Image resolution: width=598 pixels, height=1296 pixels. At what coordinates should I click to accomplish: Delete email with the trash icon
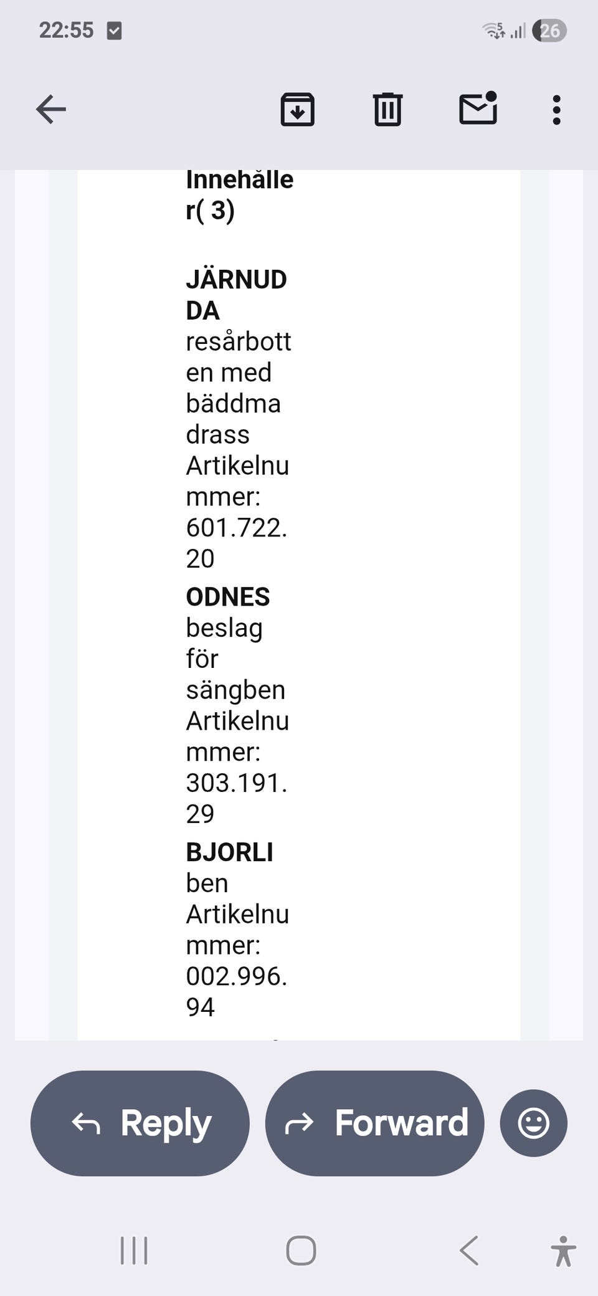point(387,110)
